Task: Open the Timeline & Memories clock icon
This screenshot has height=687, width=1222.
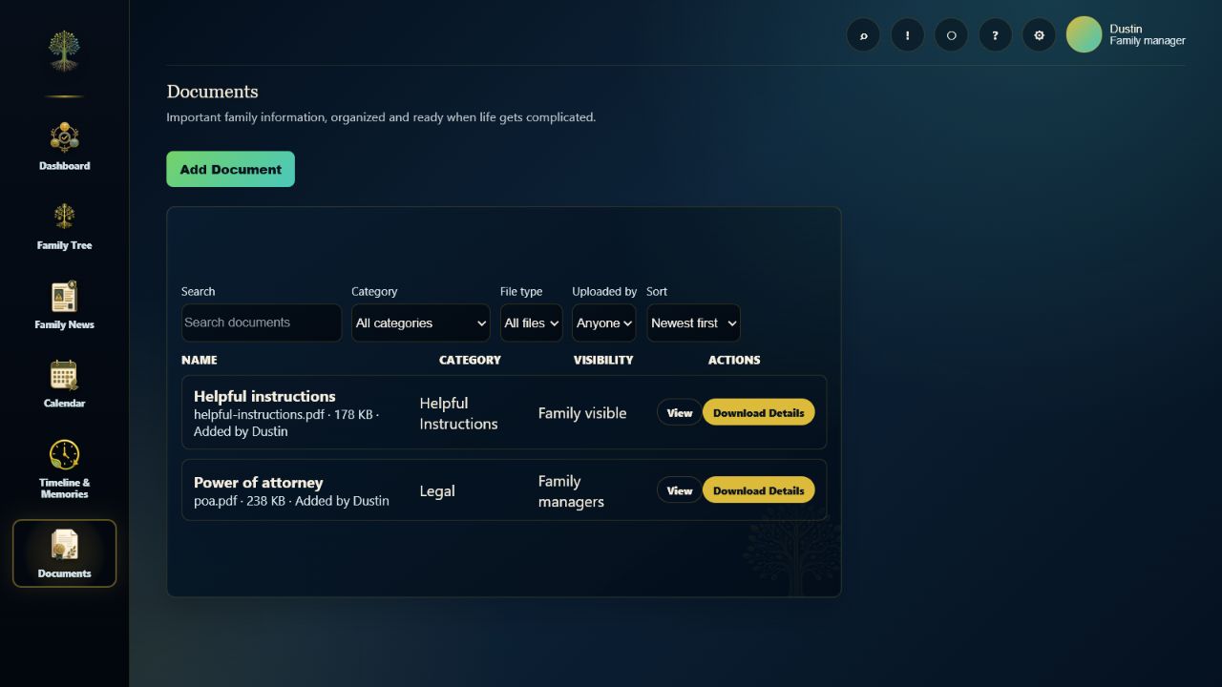Action: (x=64, y=454)
